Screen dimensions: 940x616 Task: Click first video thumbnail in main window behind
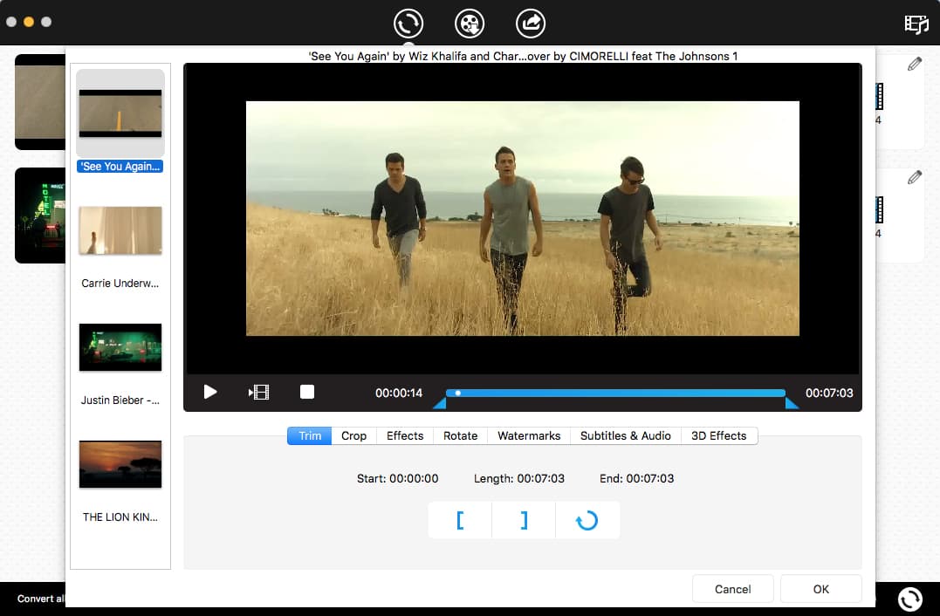click(x=40, y=102)
